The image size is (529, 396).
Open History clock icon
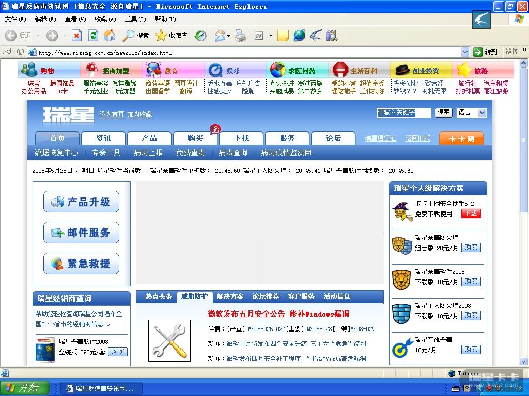(x=200, y=36)
